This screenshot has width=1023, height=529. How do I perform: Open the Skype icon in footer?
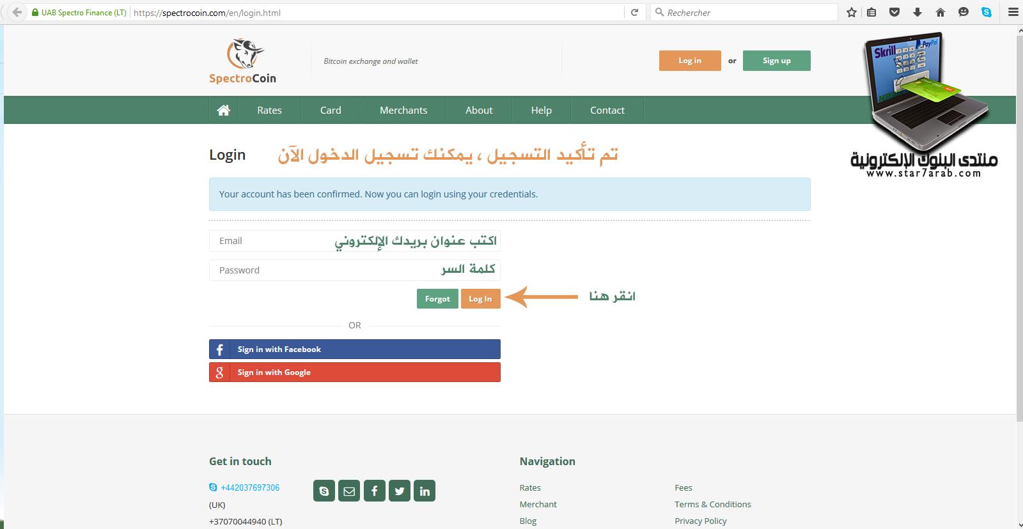[x=324, y=491]
